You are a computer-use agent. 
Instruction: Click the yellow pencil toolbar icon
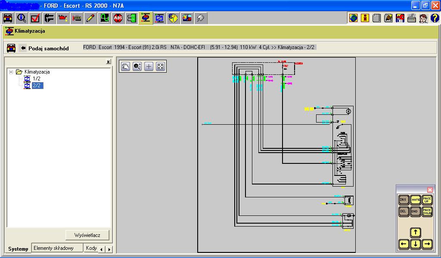(90, 18)
